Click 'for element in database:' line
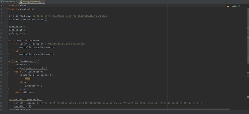The image size is (249, 114). [x=25, y=40]
